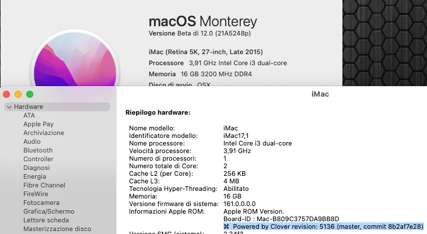Screen dimensions: 427x234
Task: Click the 'Numero totale di Core:' label
Action: coord(164,166)
